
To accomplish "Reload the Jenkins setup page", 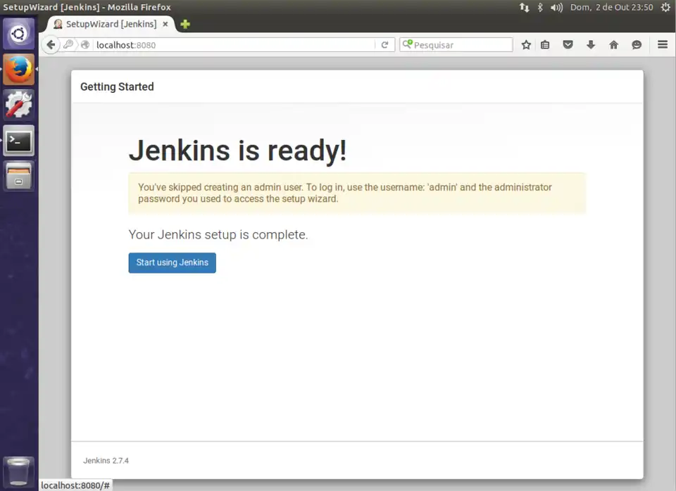I will click(384, 44).
